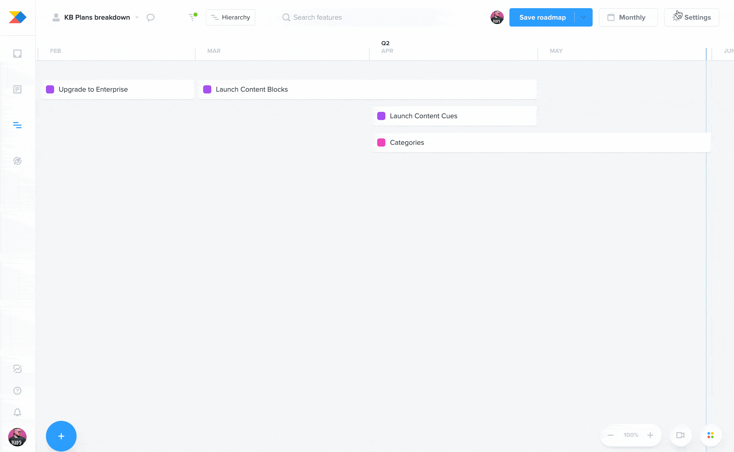Screen dimensions: 734x452
Task: Open the compass discovery icon in sidebar
Action: point(17,161)
